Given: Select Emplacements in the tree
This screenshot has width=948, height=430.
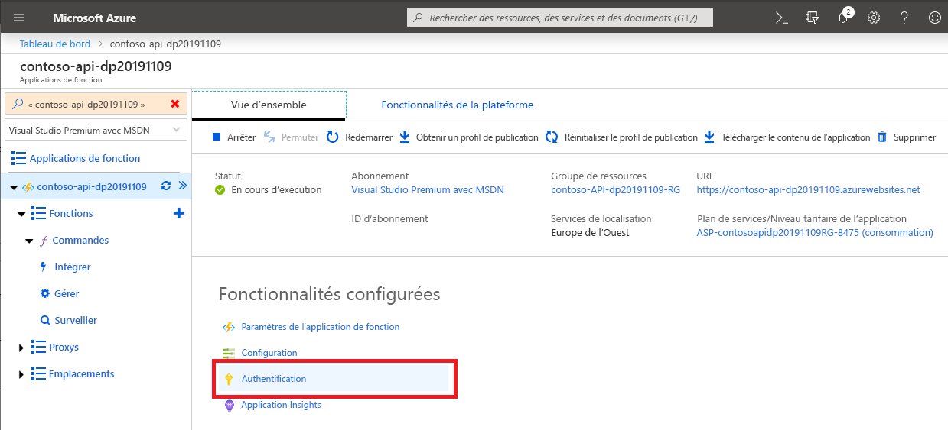Looking at the screenshot, I should (x=81, y=373).
